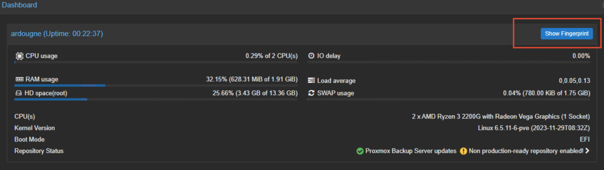Viewport: 604px width, 170px height.
Task: Expand repository status chevron arrow
Action: pos(587,151)
